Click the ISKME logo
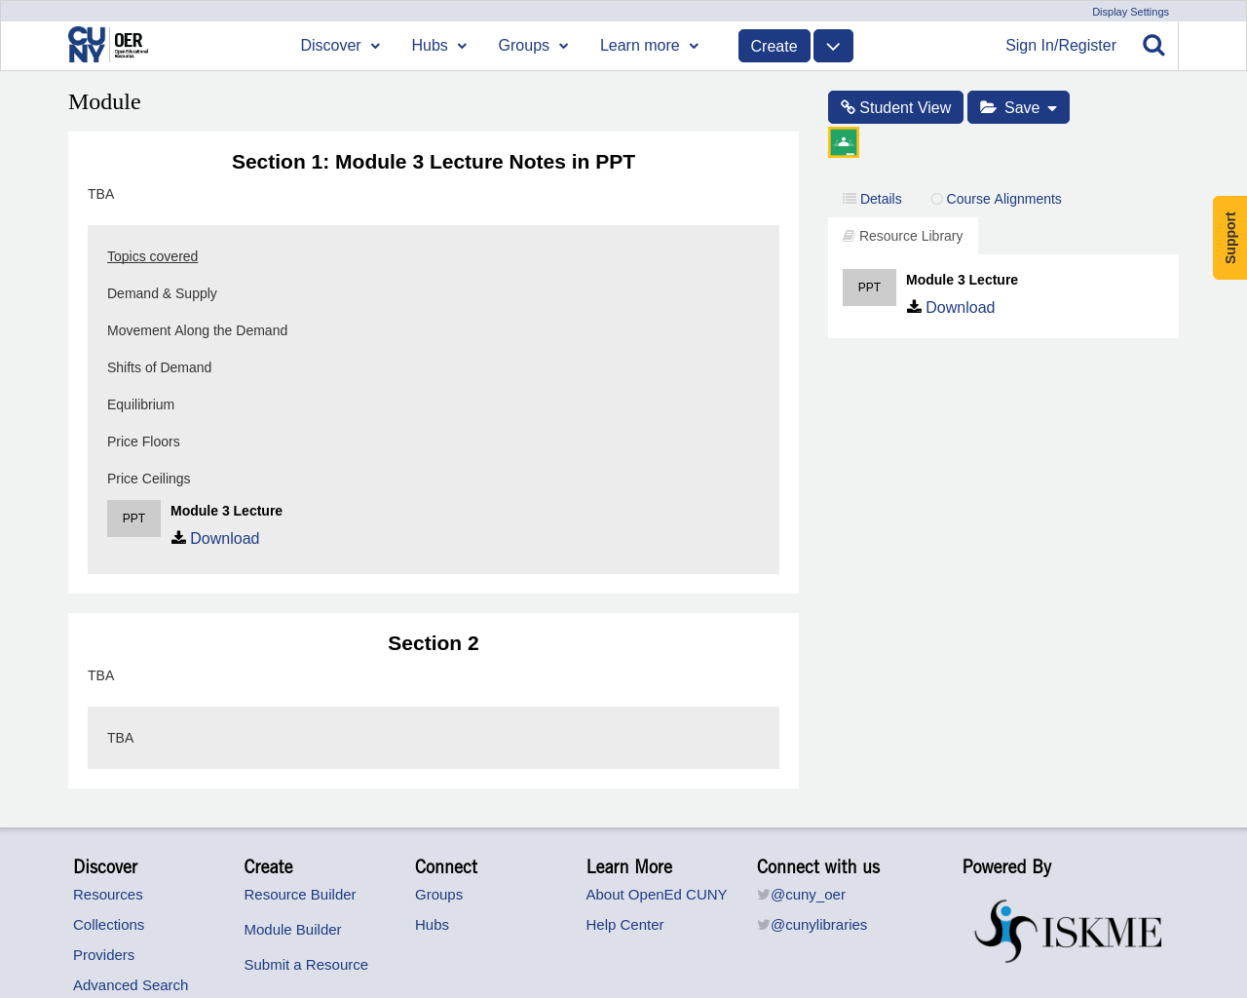The image size is (1247, 998). coord(1068,932)
